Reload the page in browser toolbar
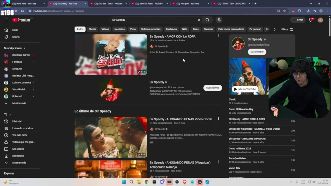The width and height of the screenshot is (331, 186). tap(16, 11)
